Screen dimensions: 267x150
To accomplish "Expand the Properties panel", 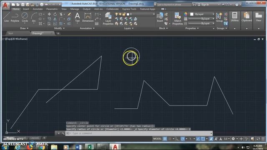I will tap(192, 28).
